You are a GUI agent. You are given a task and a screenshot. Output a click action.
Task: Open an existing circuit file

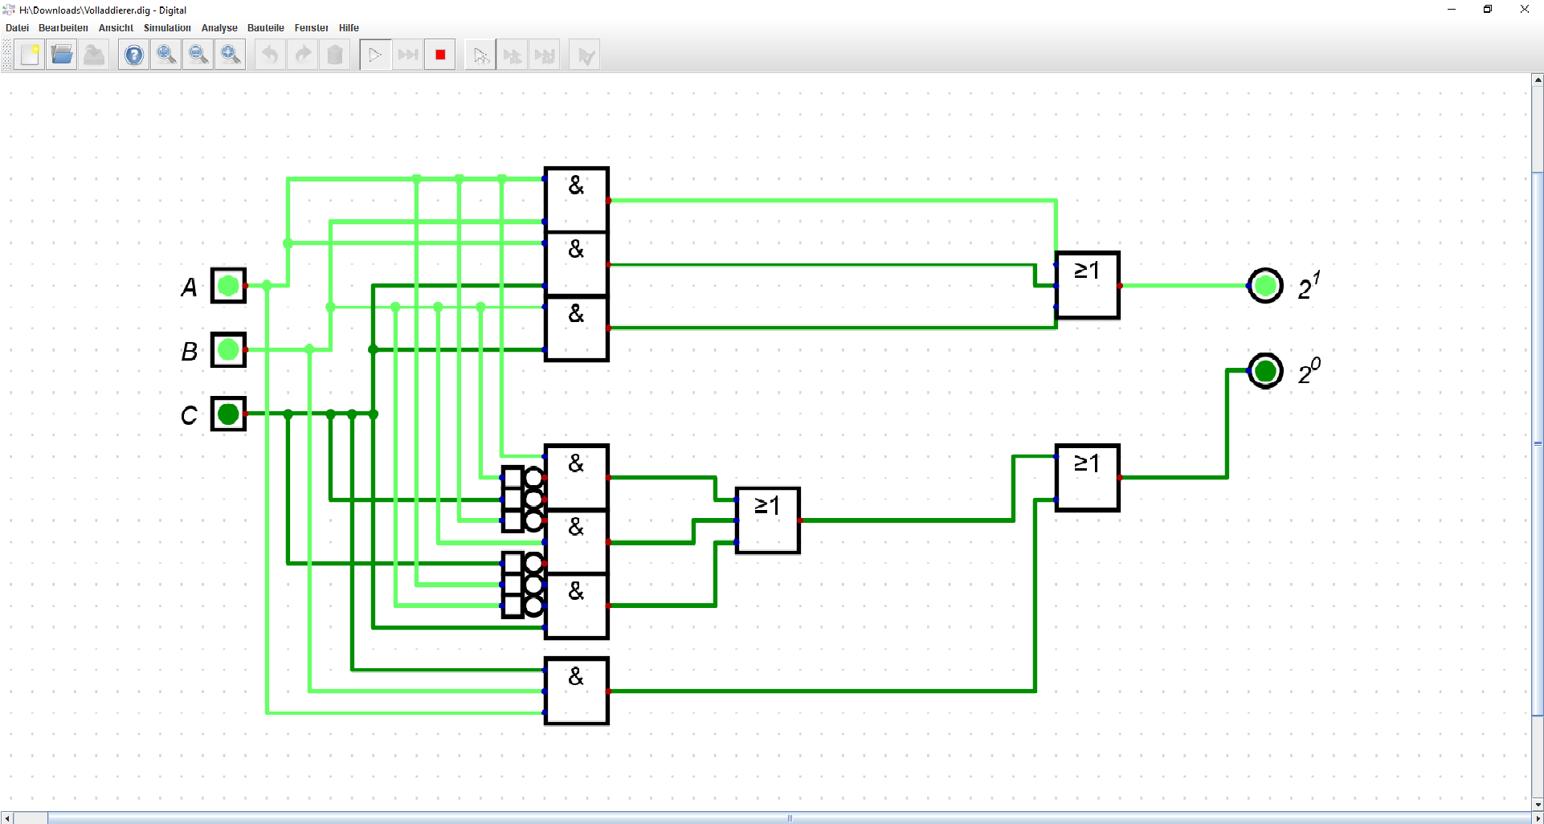tap(62, 55)
